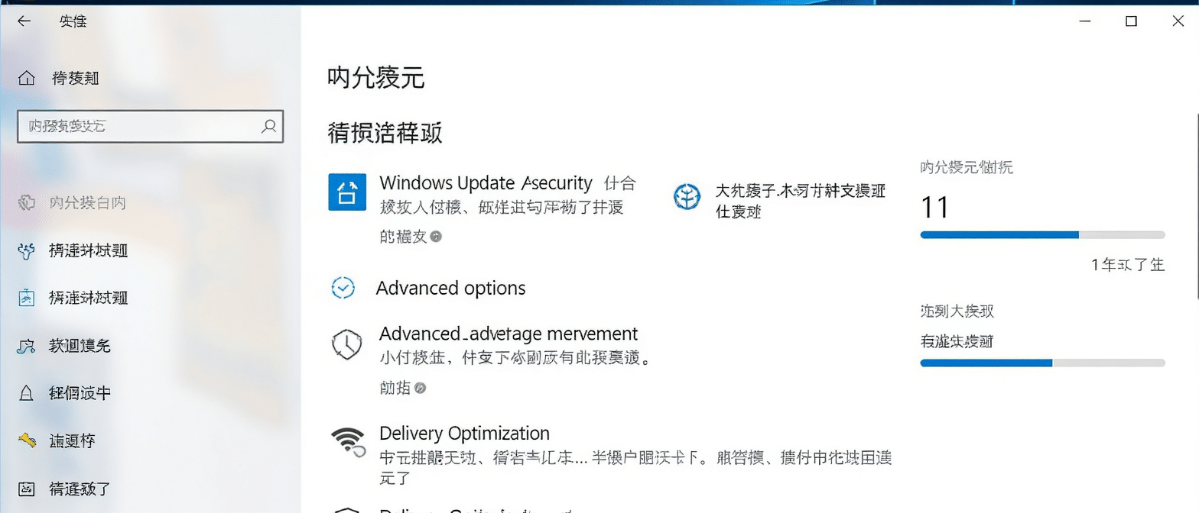Click the back arrow in title bar

tap(24, 21)
